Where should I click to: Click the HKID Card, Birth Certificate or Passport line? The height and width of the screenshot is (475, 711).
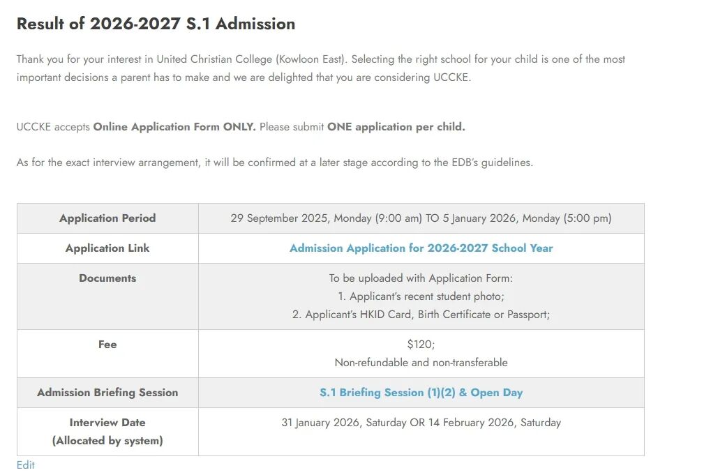point(421,315)
